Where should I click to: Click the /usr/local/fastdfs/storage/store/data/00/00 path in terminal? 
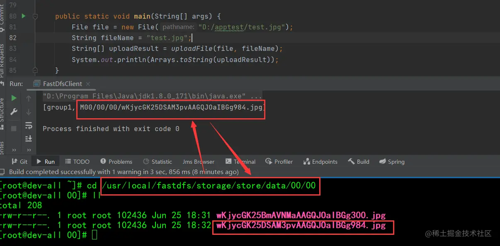click(x=209, y=185)
